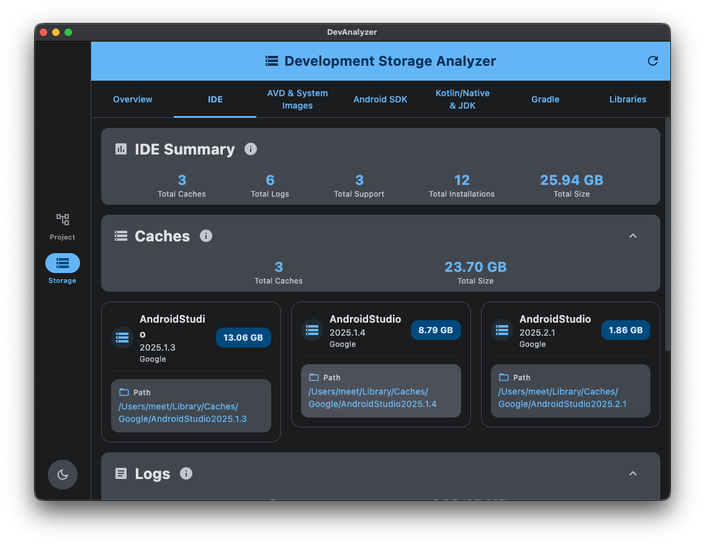Click the 6 Total Logs value
This screenshot has height=546, width=705.
270,180
